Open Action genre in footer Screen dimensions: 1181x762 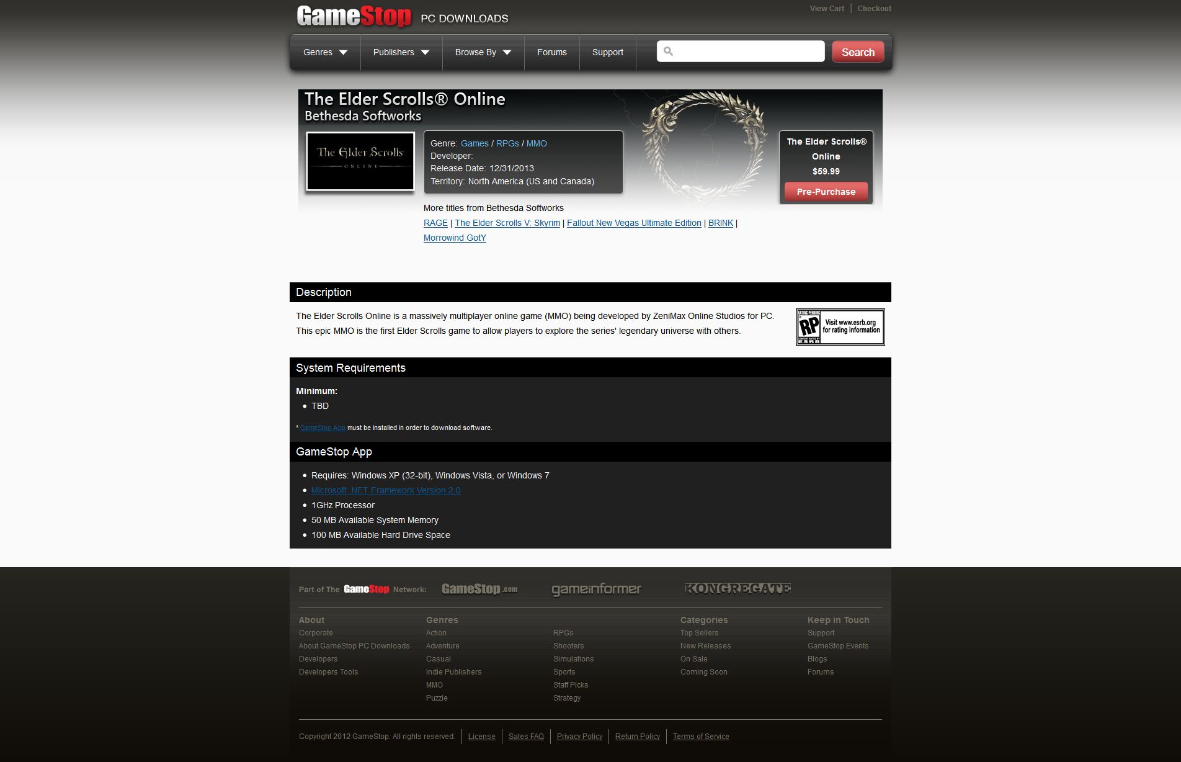point(436,633)
